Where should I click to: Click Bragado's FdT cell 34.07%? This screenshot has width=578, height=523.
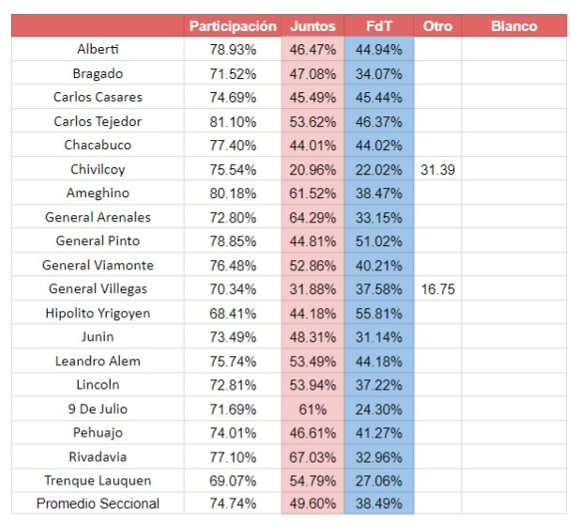click(379, 73)
